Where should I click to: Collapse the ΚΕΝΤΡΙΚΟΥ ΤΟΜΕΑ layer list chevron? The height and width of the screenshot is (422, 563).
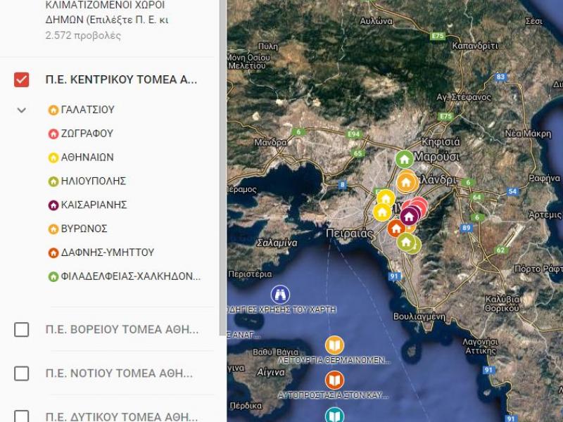[22, 110]
